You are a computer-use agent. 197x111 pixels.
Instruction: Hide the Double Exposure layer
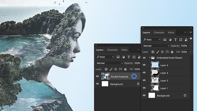(97, 76)
